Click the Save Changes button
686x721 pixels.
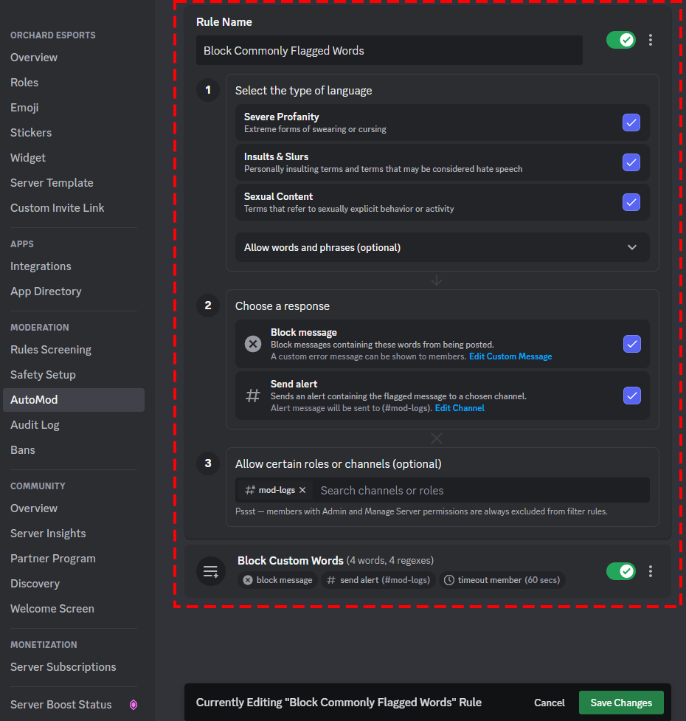point(621,703)
